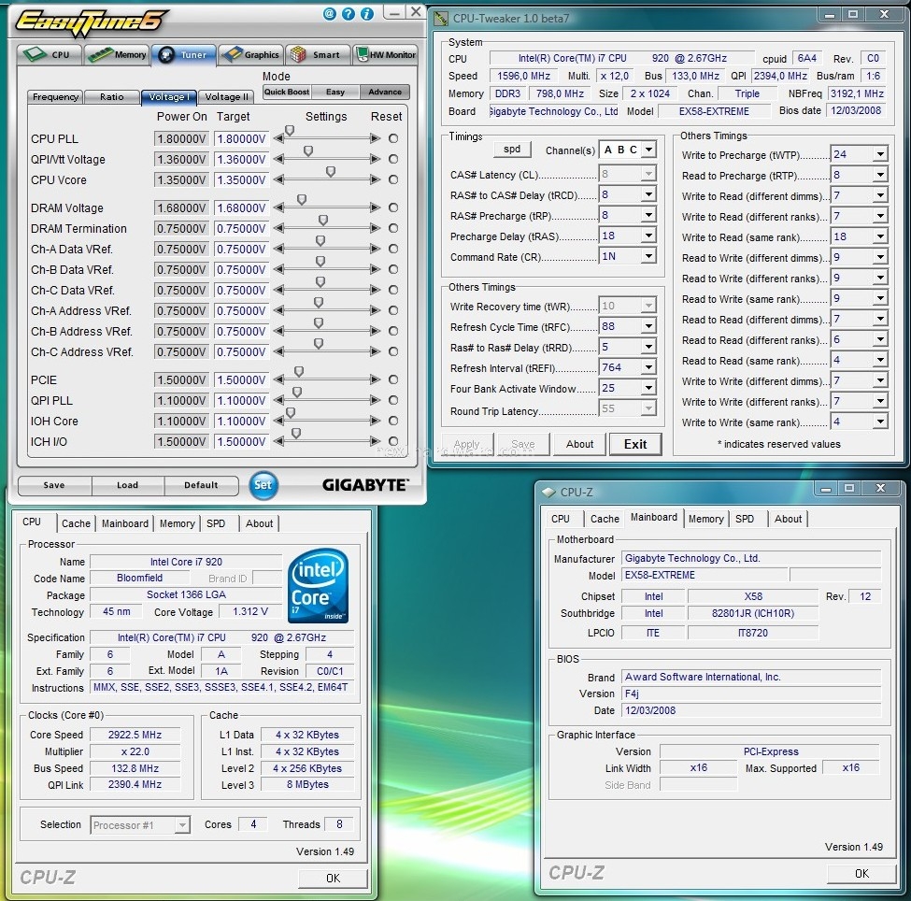This screenshot has width=911, height=901.
Task: Decrease CPU PLL voltage with left arrow
Action: pos(278,139)
